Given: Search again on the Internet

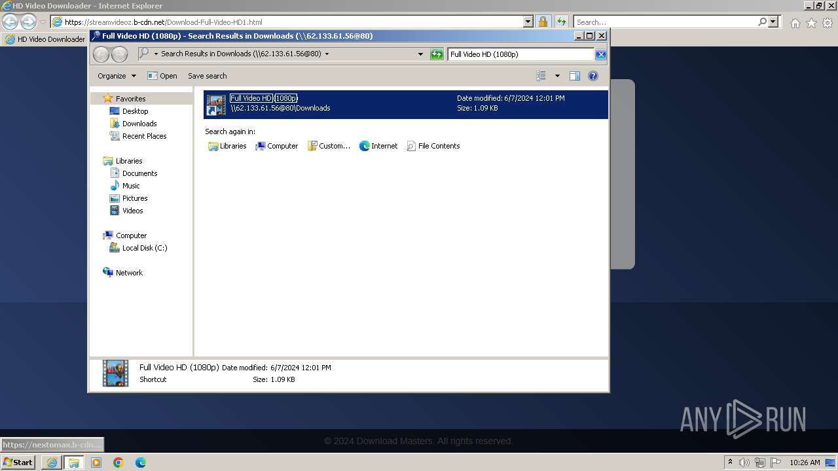Looking at the screenshot, I should point(378,146).
